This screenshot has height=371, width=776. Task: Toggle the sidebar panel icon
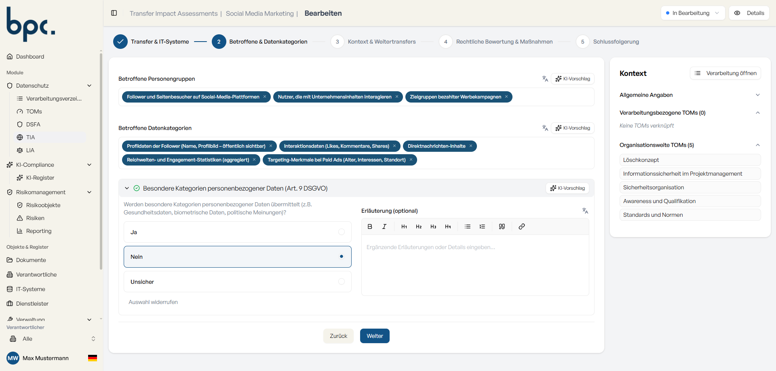point(114,13)
